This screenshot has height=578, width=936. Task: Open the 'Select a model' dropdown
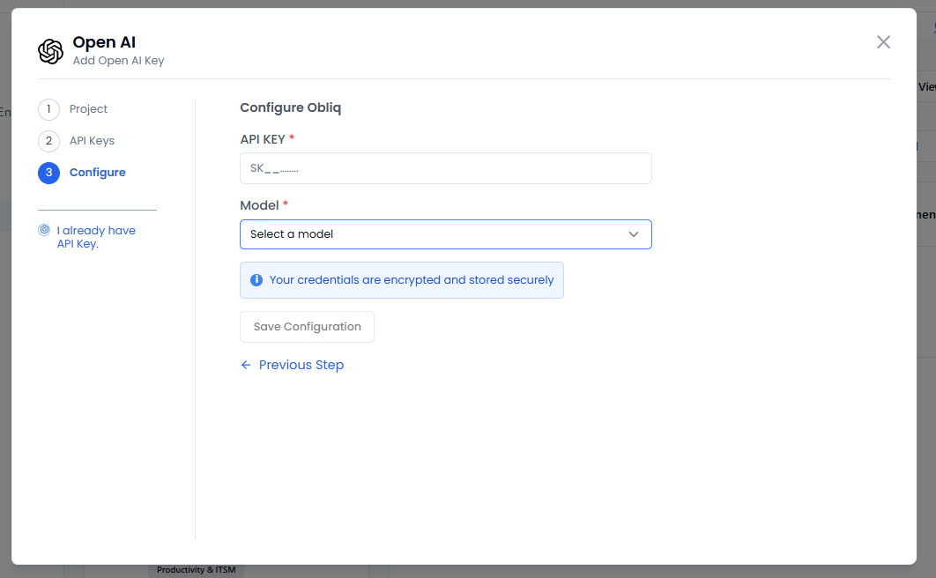(x=432, y=234)
